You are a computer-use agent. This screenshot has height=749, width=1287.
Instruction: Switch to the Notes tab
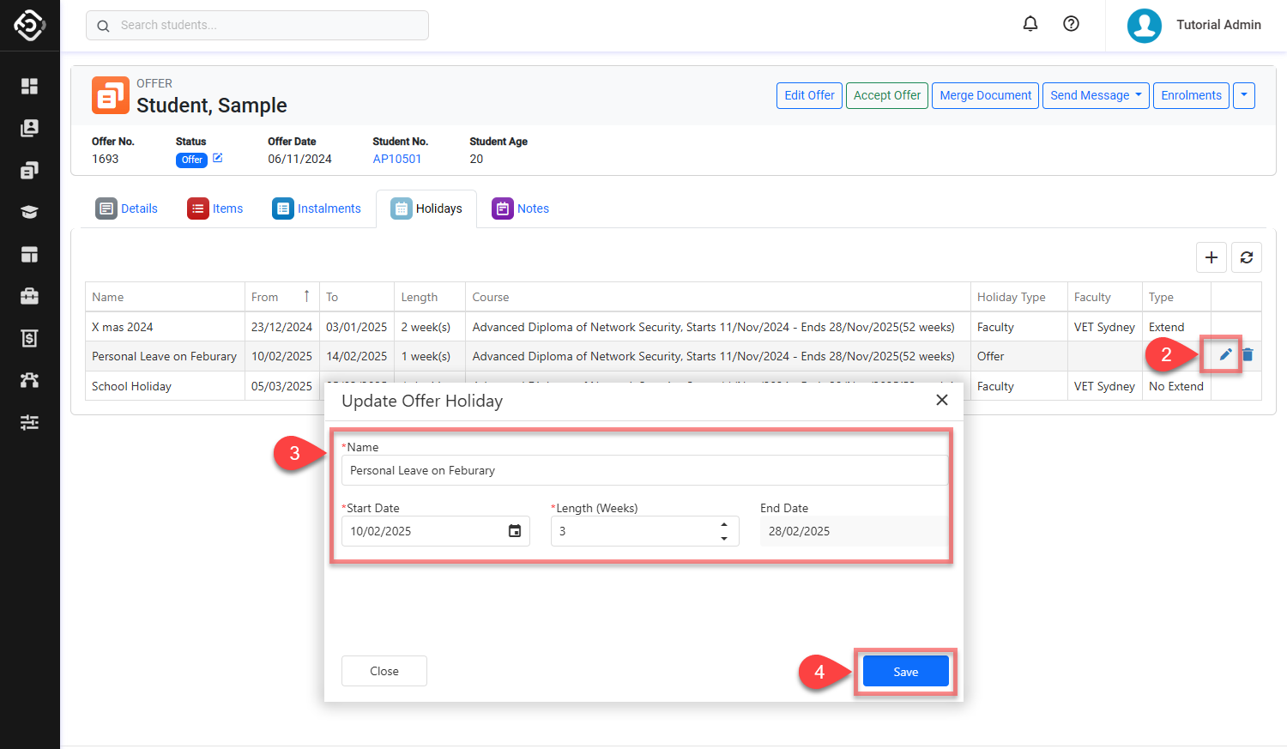(521, 208)
